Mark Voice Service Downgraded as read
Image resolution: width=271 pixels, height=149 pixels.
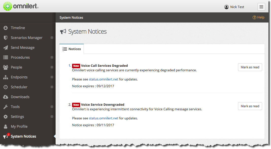(x=250, y=106)
